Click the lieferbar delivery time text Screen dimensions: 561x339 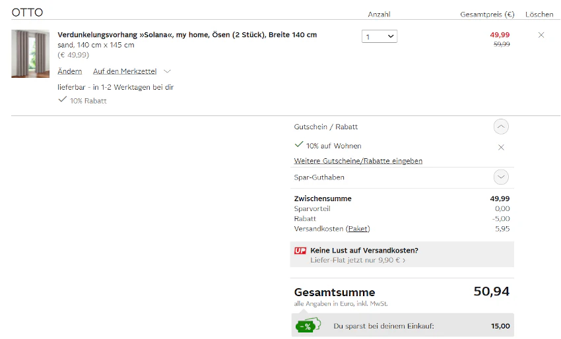(115, 87)
